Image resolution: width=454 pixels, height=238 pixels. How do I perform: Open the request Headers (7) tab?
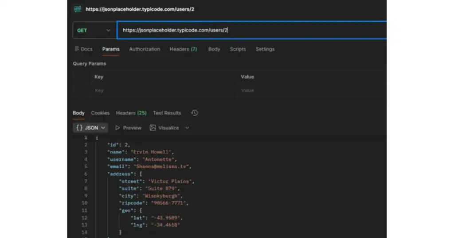[183, 49]
